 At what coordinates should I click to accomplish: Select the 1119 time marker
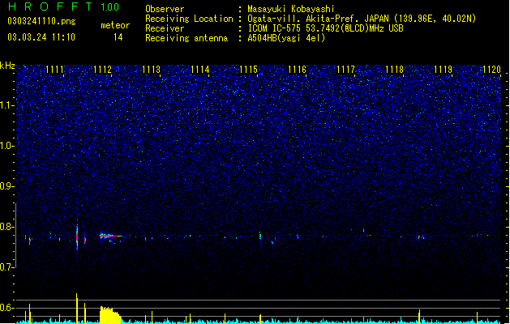(444, 70)
